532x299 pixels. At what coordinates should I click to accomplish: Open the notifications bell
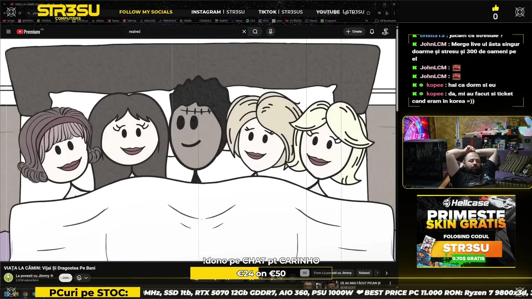pos(372,32)
